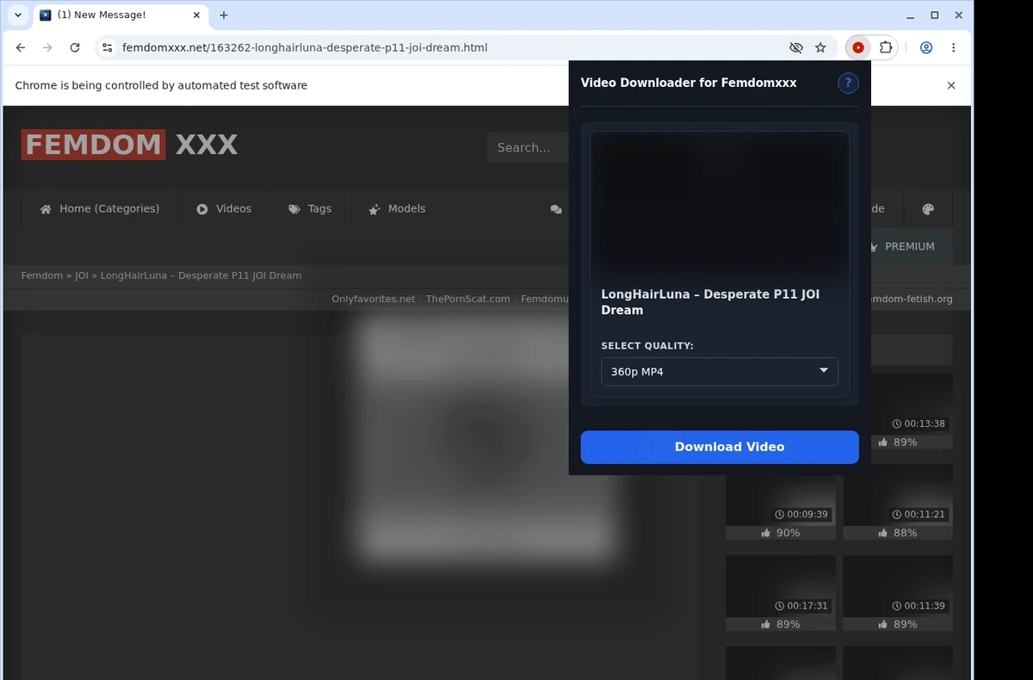Open the Tags menu item
This screenshot has height=680, width=1033.
pyautogui.click(x=310, y=209)
